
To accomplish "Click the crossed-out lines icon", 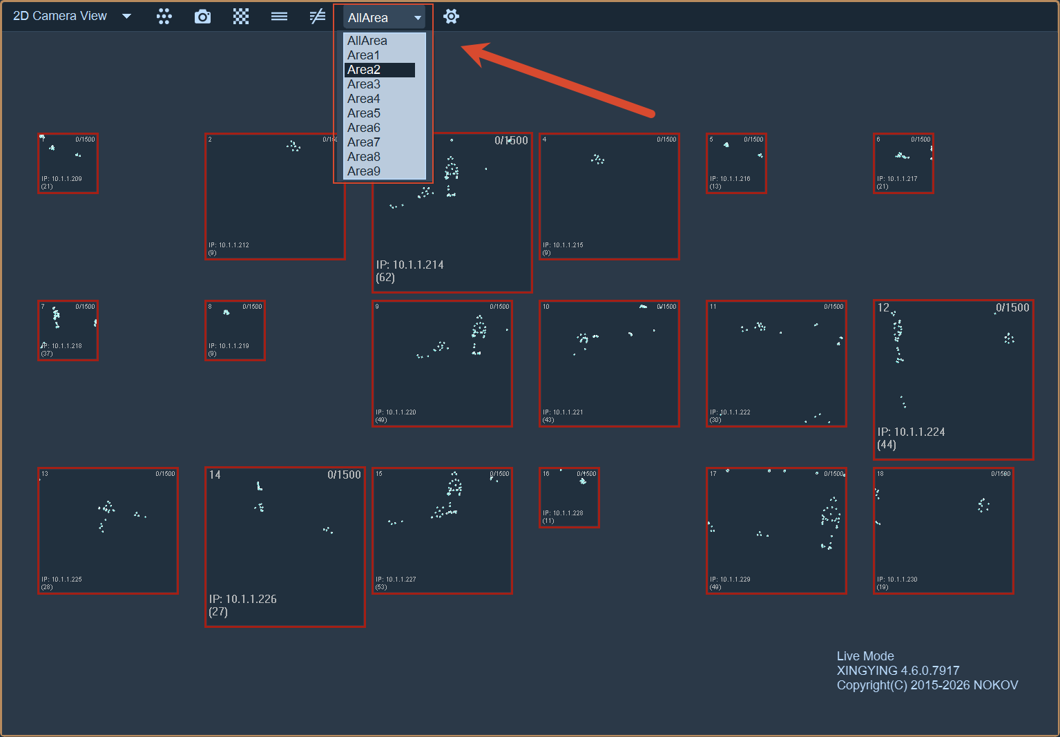I will point(318,17).
